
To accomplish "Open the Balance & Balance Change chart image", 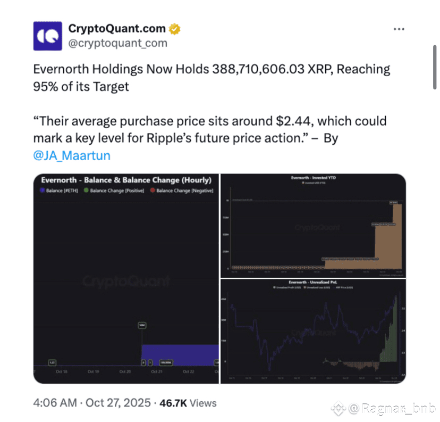I will pyautogui.click(x=126, y=278).
